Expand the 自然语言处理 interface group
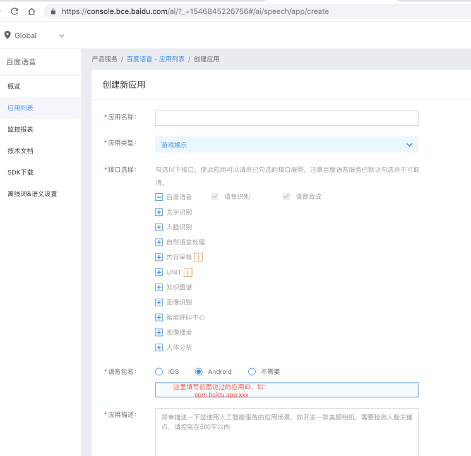The image size is (471, 456). coord(159,242)
